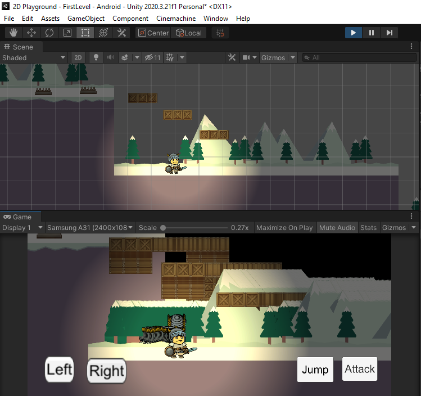
Task: Select the Scale tool
Action: (x=67, y=33)
